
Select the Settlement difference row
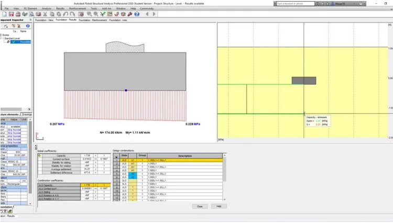click(x=74, y=173)
